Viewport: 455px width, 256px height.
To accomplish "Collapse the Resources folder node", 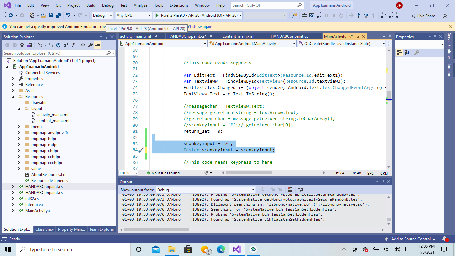I will (13, 97).
